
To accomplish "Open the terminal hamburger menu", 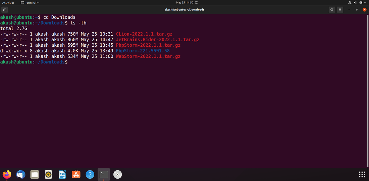I will (x=339, y=10).
